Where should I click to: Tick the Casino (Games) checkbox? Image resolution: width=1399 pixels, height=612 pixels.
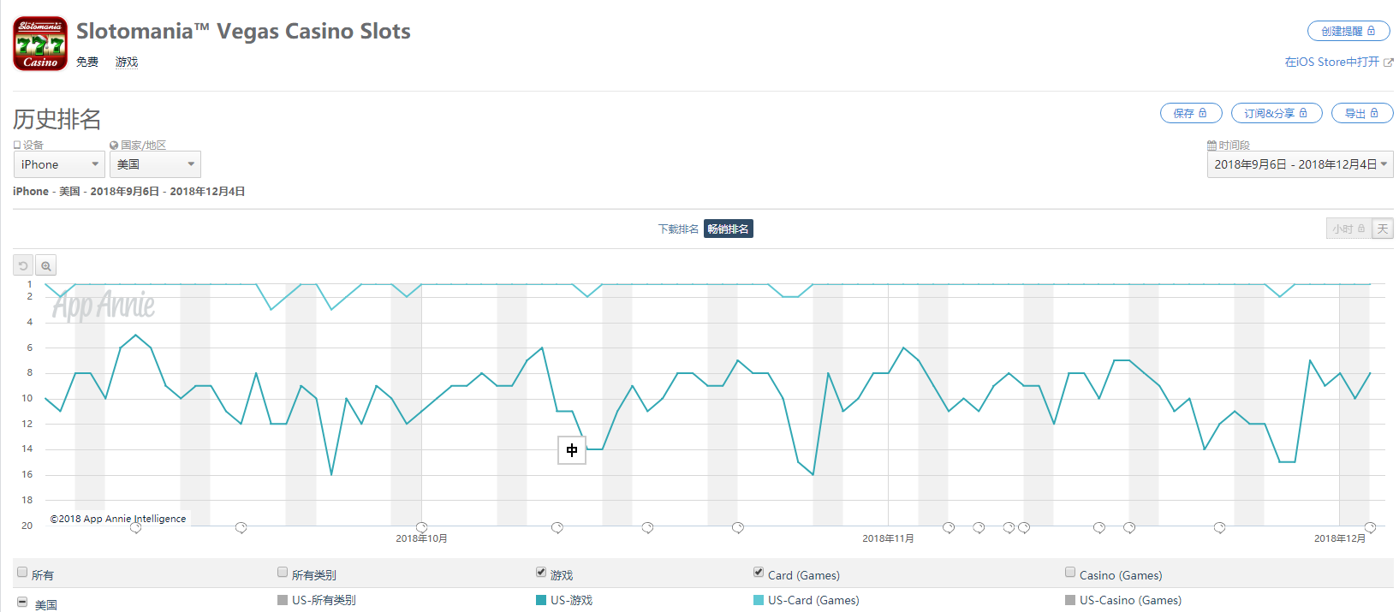point(1070,573)
